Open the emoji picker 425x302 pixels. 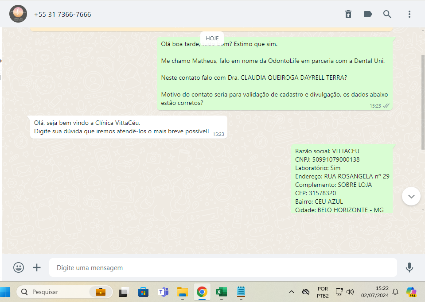[x=19, y=267]
